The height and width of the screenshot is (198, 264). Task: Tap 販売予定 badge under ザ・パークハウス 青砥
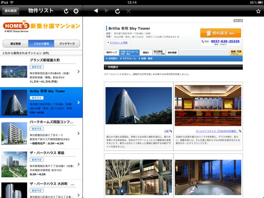(x=37, y=160)
